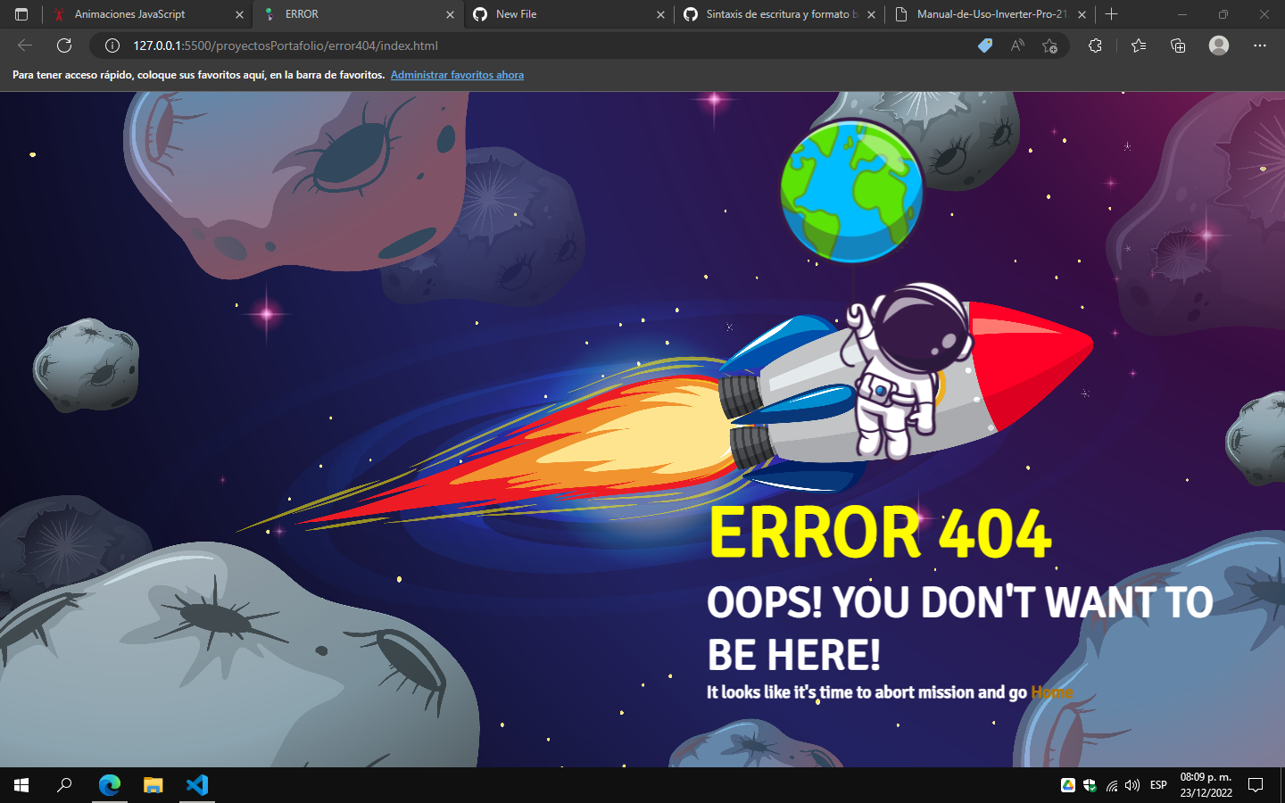Select the Manual-de-Uso-Inverter-Pro tab

pyautogui.click(x=991, y=14)
